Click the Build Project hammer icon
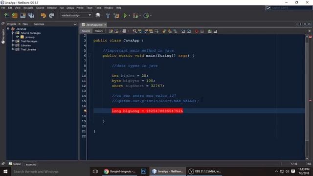This screenshot has width=313, height=176. coord(108,16)
